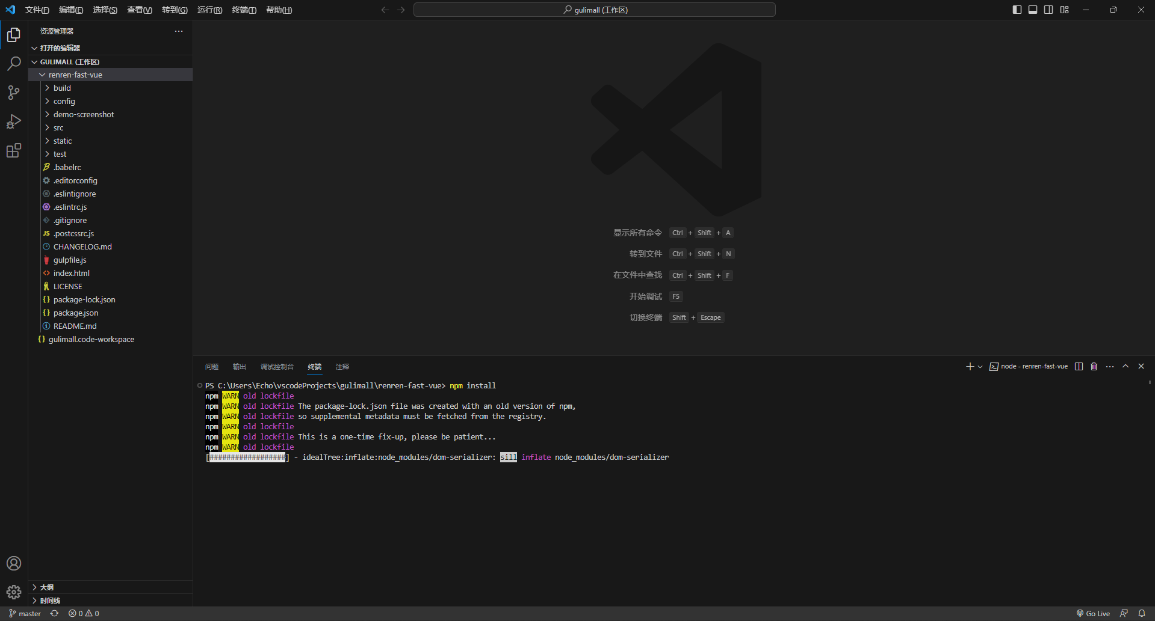The width and height of the screenshot is (1155, 621).
Task: Toggle the secondary side bar visibility
Action: coord(1048,10)
